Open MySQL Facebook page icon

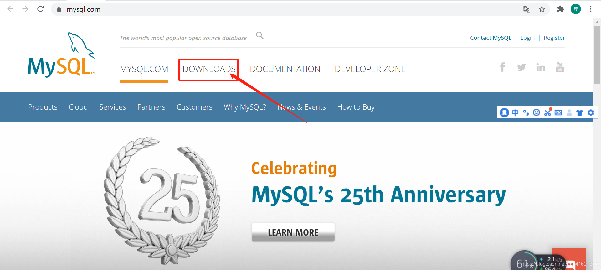pyautogui.click(x=502, y=67)
